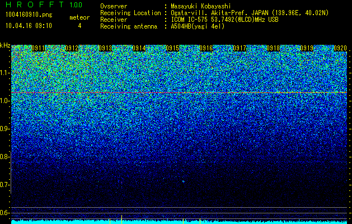The width and height of the screenshot is (352, 224).
Task: Click the 'Ovserver' field label
Action: coord(114,6)
